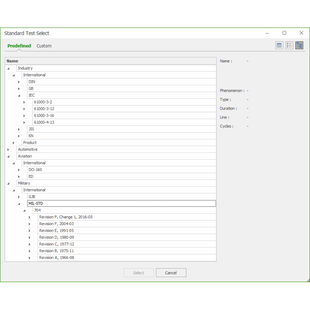Select the tree hierarchy view icon
Screen dimensions: 310x310
299,45
